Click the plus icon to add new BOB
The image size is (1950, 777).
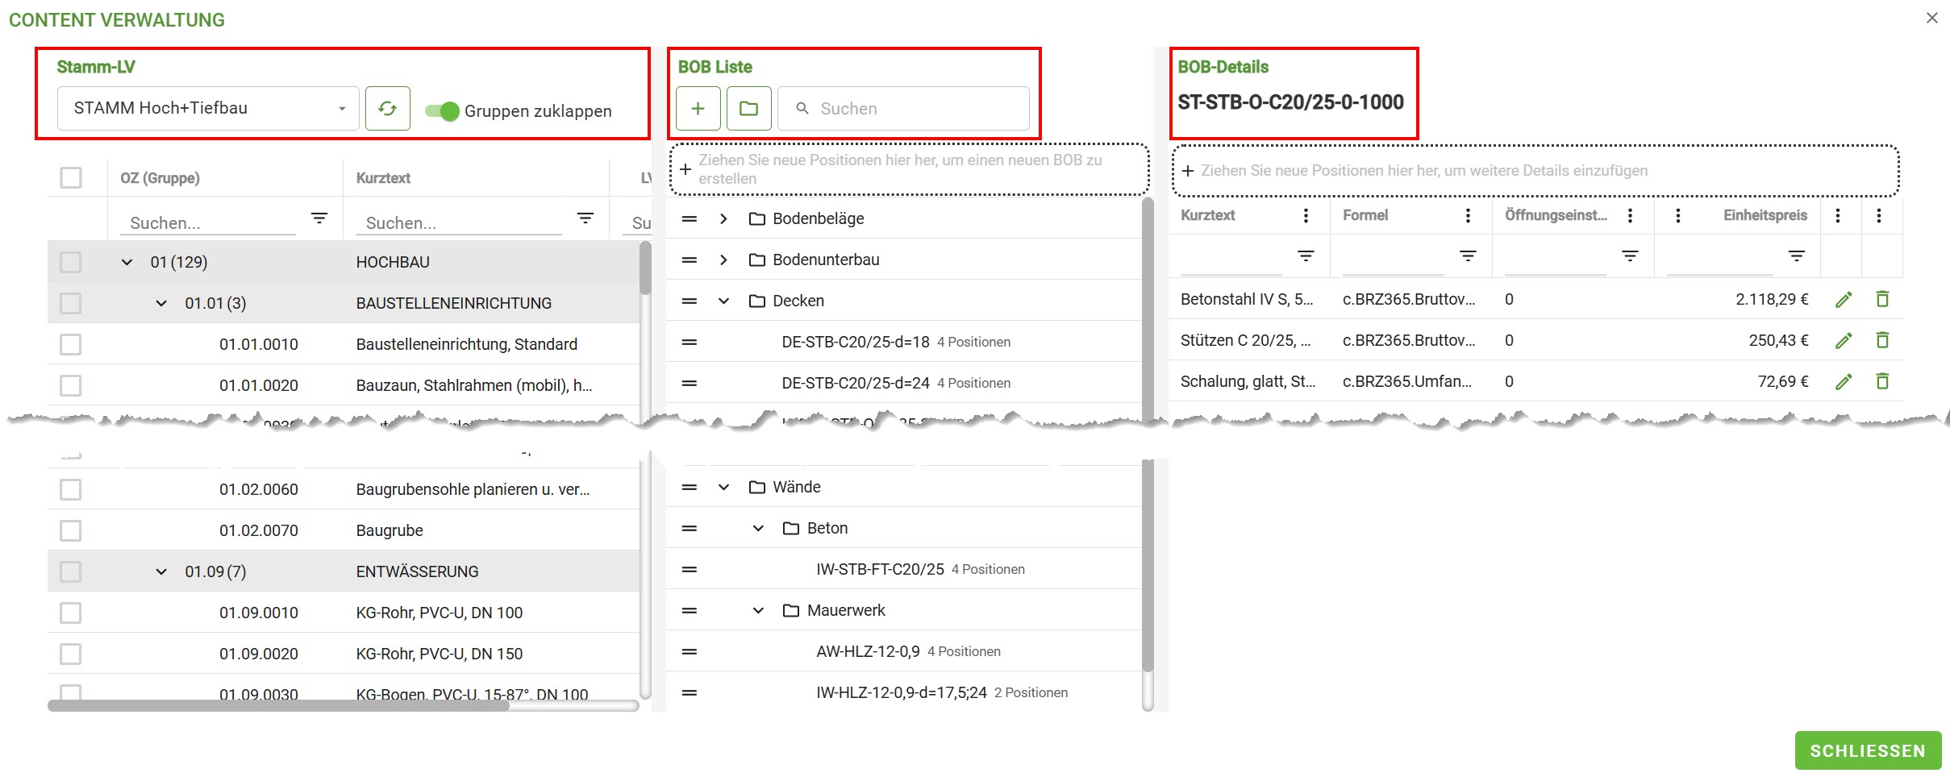pos(698,109)
